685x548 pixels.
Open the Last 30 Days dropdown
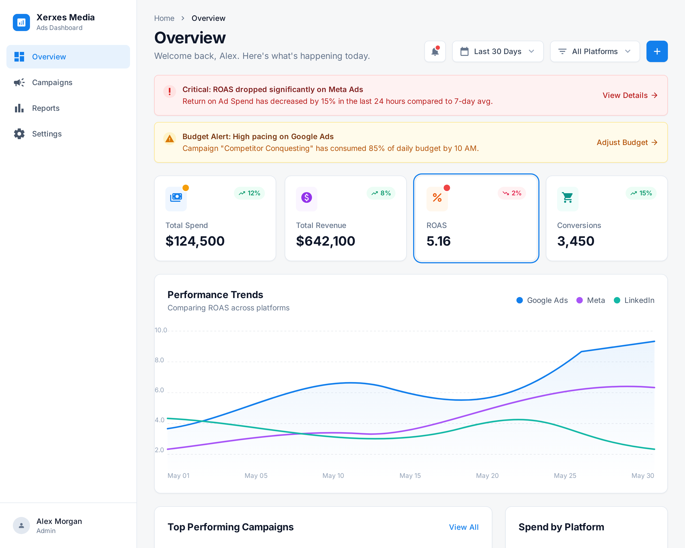coord(497,51)
